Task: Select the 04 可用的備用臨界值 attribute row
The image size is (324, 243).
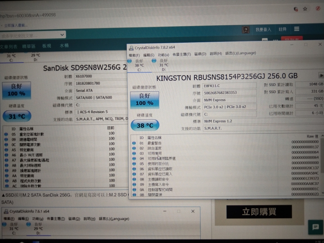Action: 225,158
